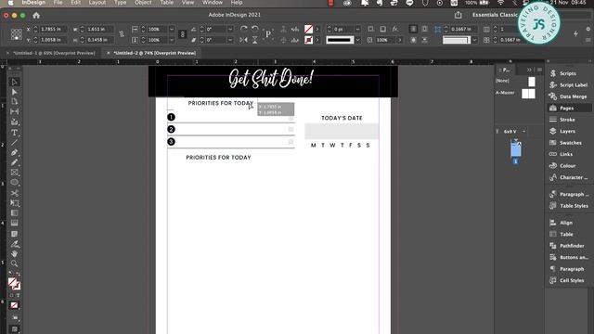The height and width of the screenshot is (334, 594).
Task: Select the Pencil tool
Action: (15, 162)
